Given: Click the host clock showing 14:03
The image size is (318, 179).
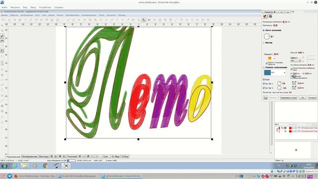Looking at the screenshot, I should coord(301,176).
